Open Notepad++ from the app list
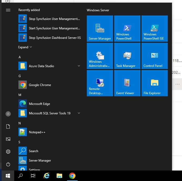Image resolution: width=182 pixels, height=181 pixels. tap(37, 132)
